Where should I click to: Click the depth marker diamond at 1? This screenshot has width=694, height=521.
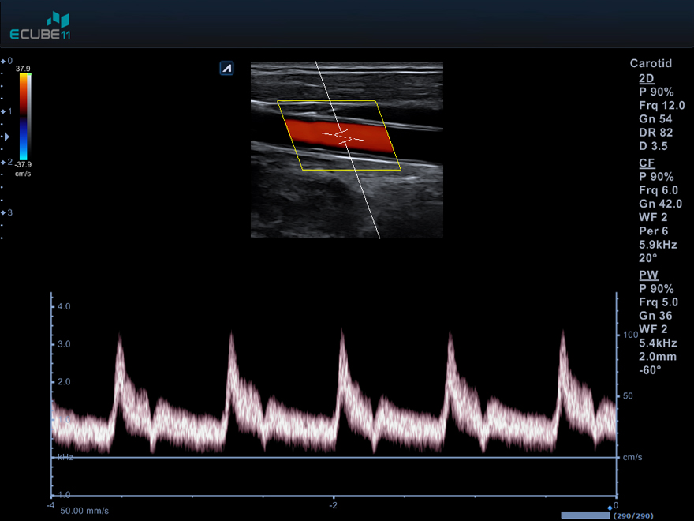coord(3,111)
